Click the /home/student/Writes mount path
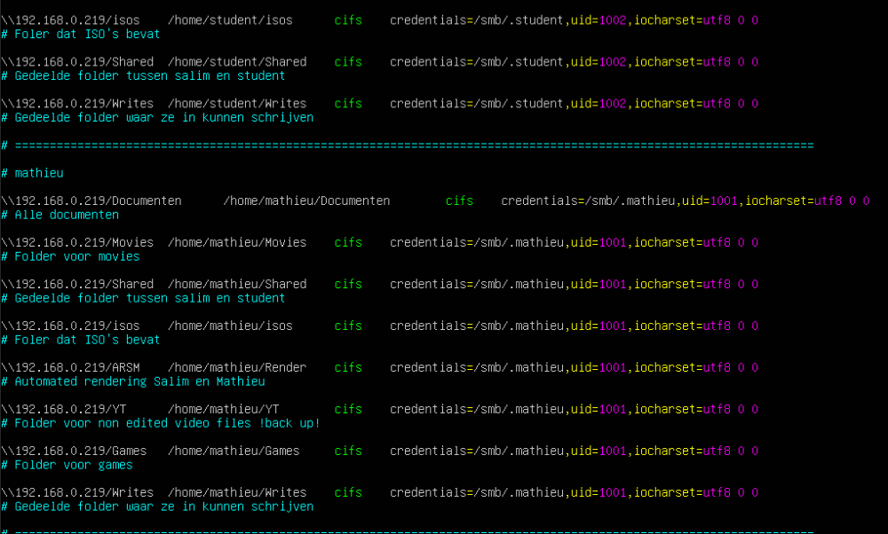The height and width of the screenshot is (534, 888). click(x=237, y=104)
